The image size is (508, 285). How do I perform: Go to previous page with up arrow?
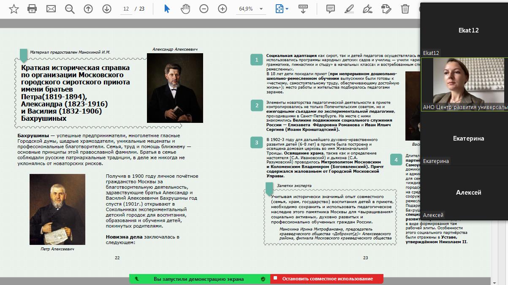[x=88, y=9]
